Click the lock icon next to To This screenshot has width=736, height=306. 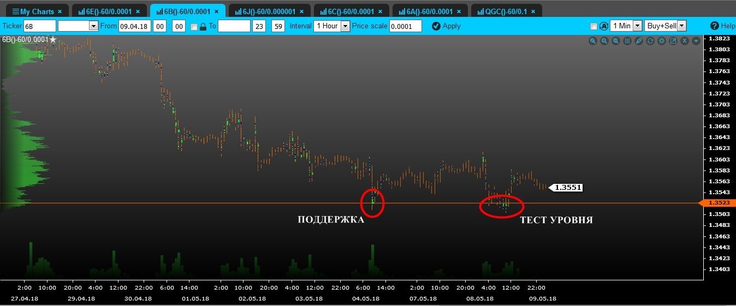[203, 26]
